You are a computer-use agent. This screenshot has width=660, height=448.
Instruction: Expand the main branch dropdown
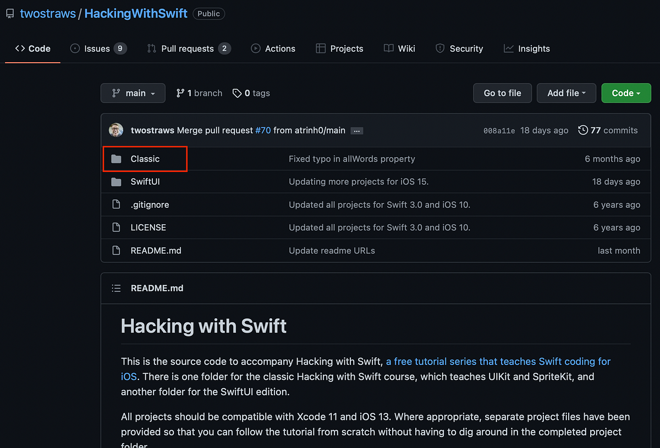[x=133, y=93]
